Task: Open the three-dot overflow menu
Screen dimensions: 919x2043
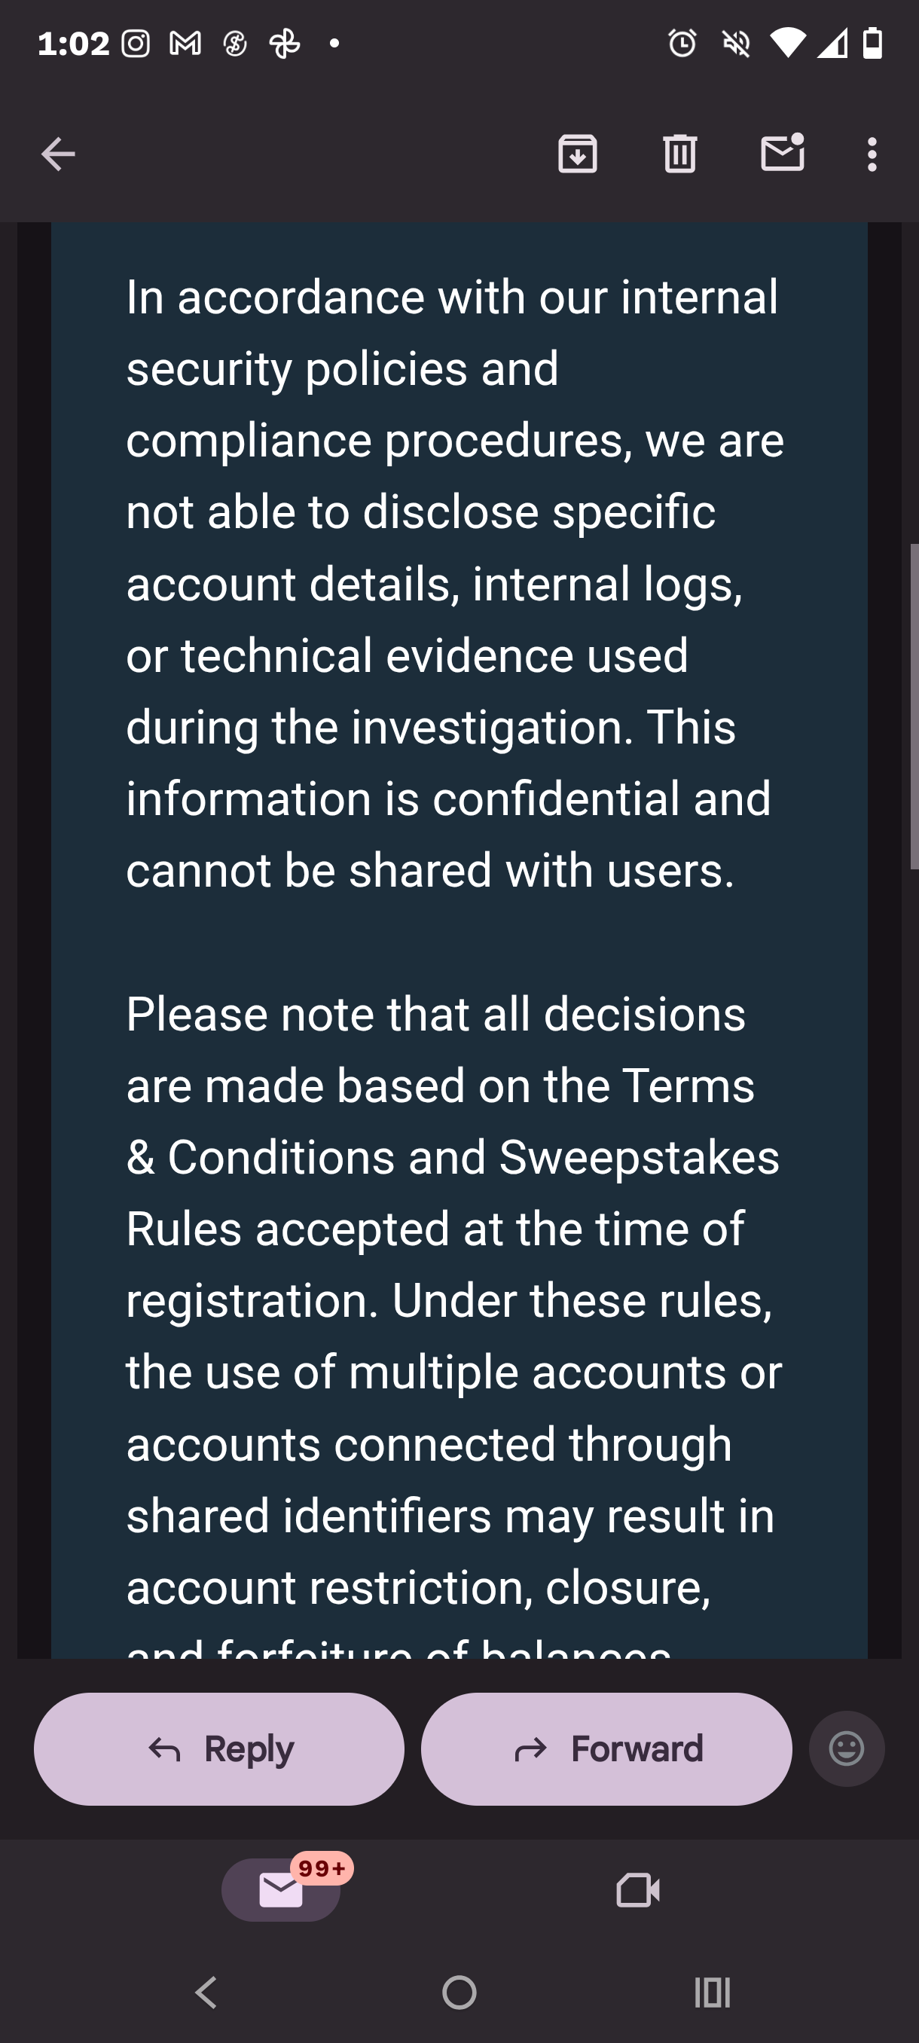Action: click(x=872, y=154)
